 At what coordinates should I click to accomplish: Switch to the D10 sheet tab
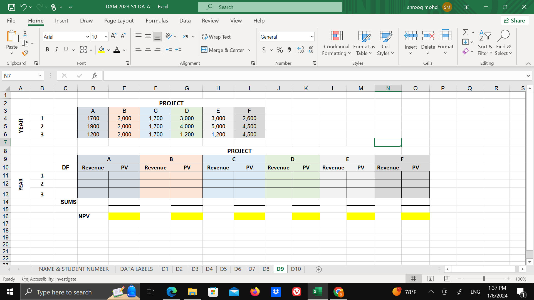click(x=296, y=269)
